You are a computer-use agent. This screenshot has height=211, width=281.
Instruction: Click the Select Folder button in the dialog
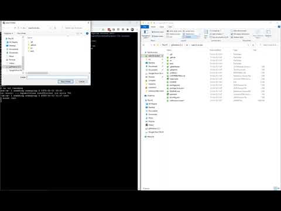[66, 81]
